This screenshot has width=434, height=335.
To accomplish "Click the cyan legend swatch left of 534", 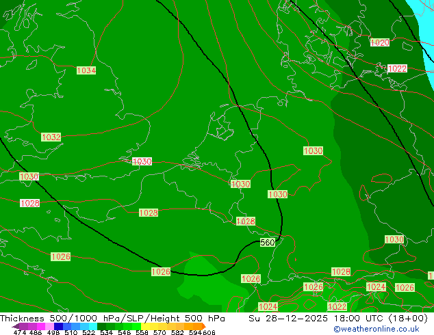I will tap(93, 326).
